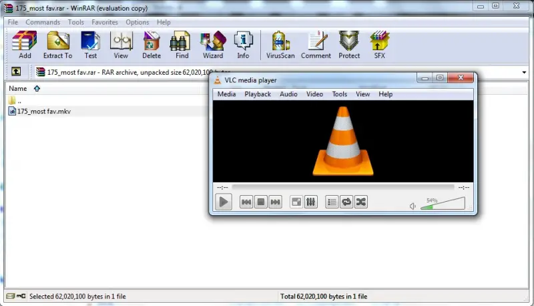This screenshot has width=534, height=306.
Task: Open the WinRAR File menu
Action: click(13, 22)
